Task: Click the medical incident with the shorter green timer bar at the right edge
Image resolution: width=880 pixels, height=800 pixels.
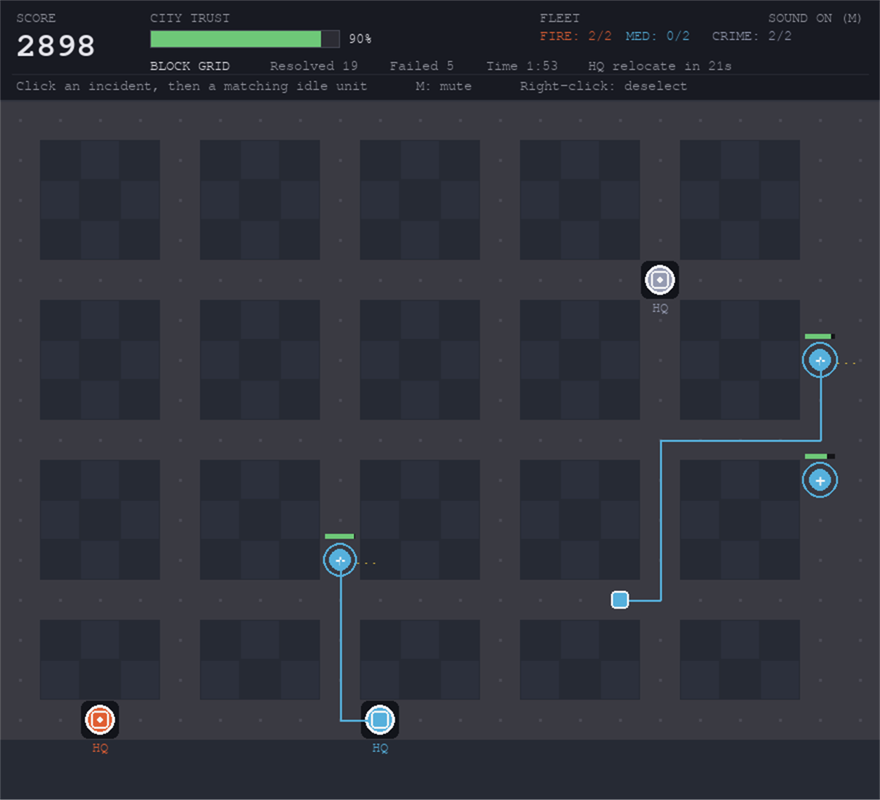Action: coord(819,480)
